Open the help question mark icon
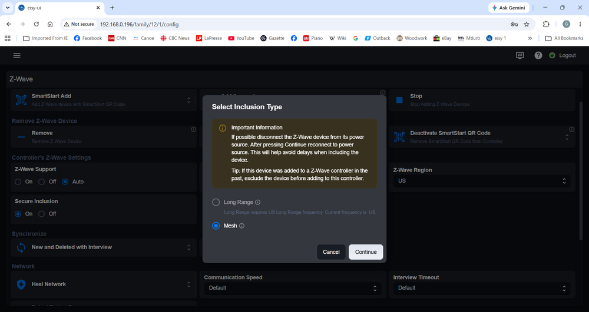Image resolution: width=589 pixels, height=312 pixels. 538,55
